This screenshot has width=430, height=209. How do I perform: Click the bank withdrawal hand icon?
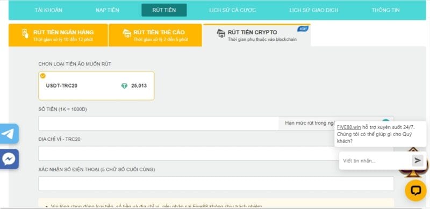(x=25, y=33)
